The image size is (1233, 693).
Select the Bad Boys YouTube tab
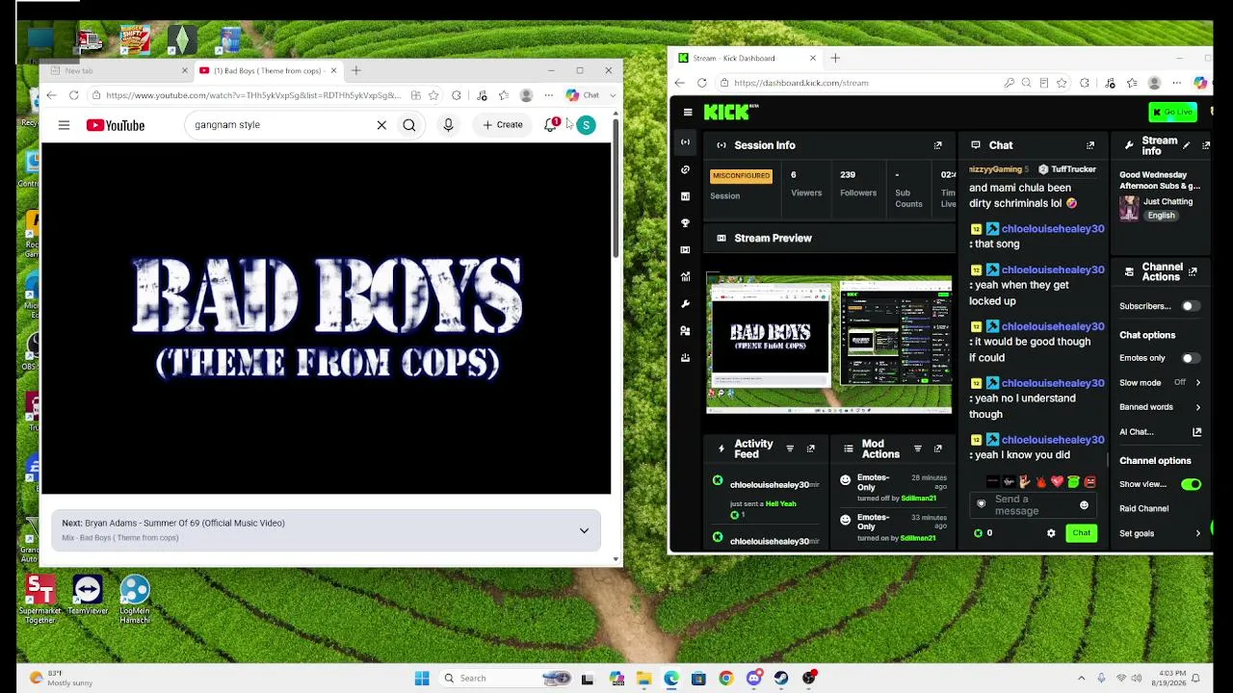[267, 70]
